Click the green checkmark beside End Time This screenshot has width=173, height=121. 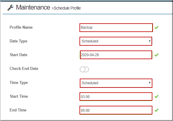coord(157,110)
